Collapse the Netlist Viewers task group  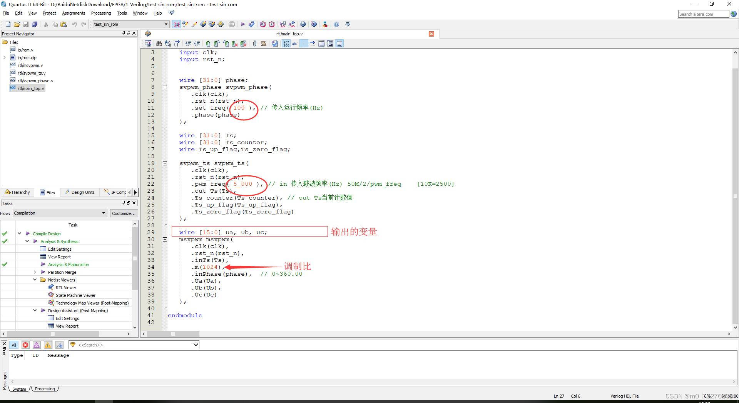pyautogui.click(x=35, y=280)
